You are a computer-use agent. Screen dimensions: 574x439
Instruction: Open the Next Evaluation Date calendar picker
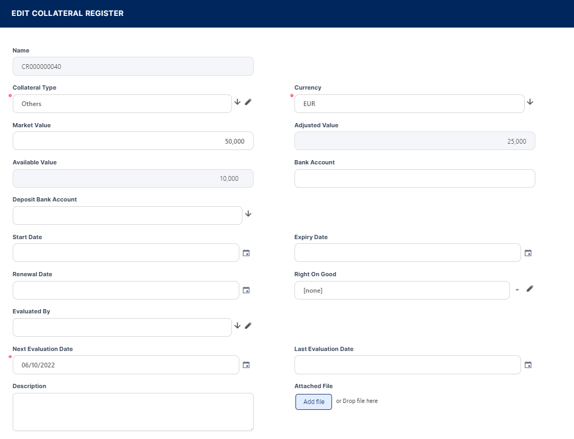coord(246,365)
